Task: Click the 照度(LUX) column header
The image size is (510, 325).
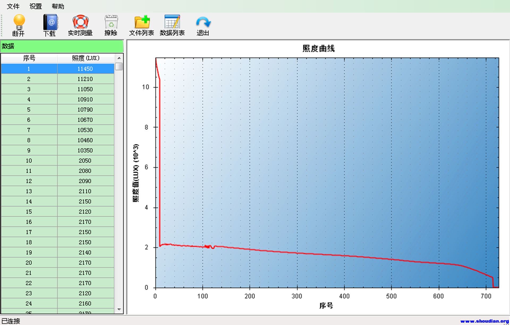Action: (86, 58)
